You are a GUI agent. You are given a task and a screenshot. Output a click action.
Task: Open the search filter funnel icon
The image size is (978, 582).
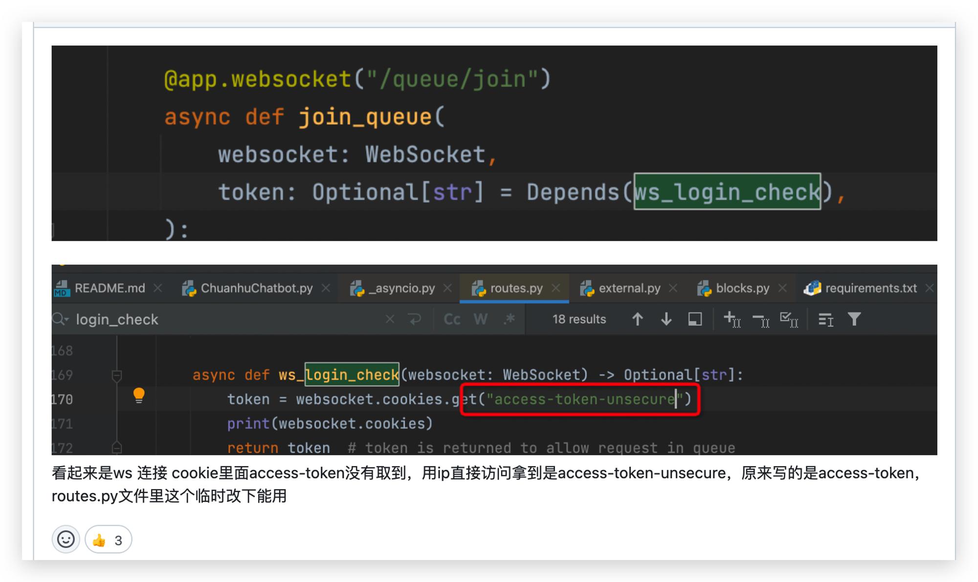(854, 320)
